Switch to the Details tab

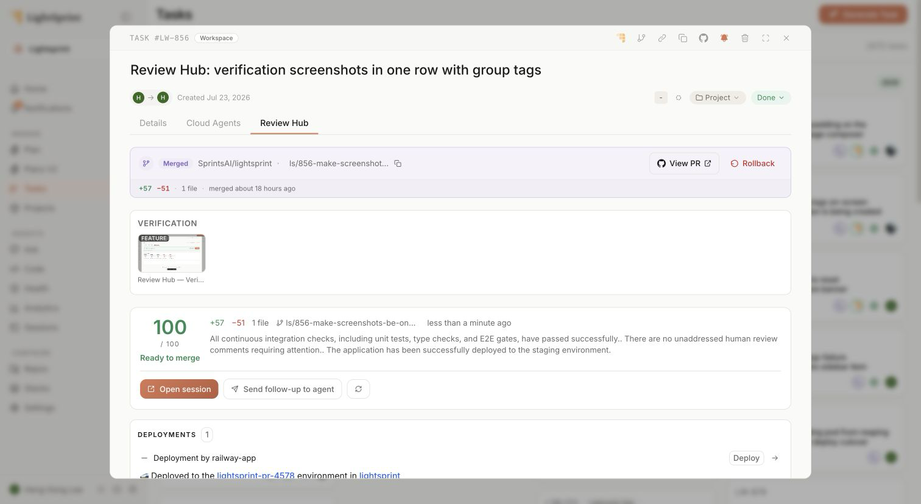(153, 123)
